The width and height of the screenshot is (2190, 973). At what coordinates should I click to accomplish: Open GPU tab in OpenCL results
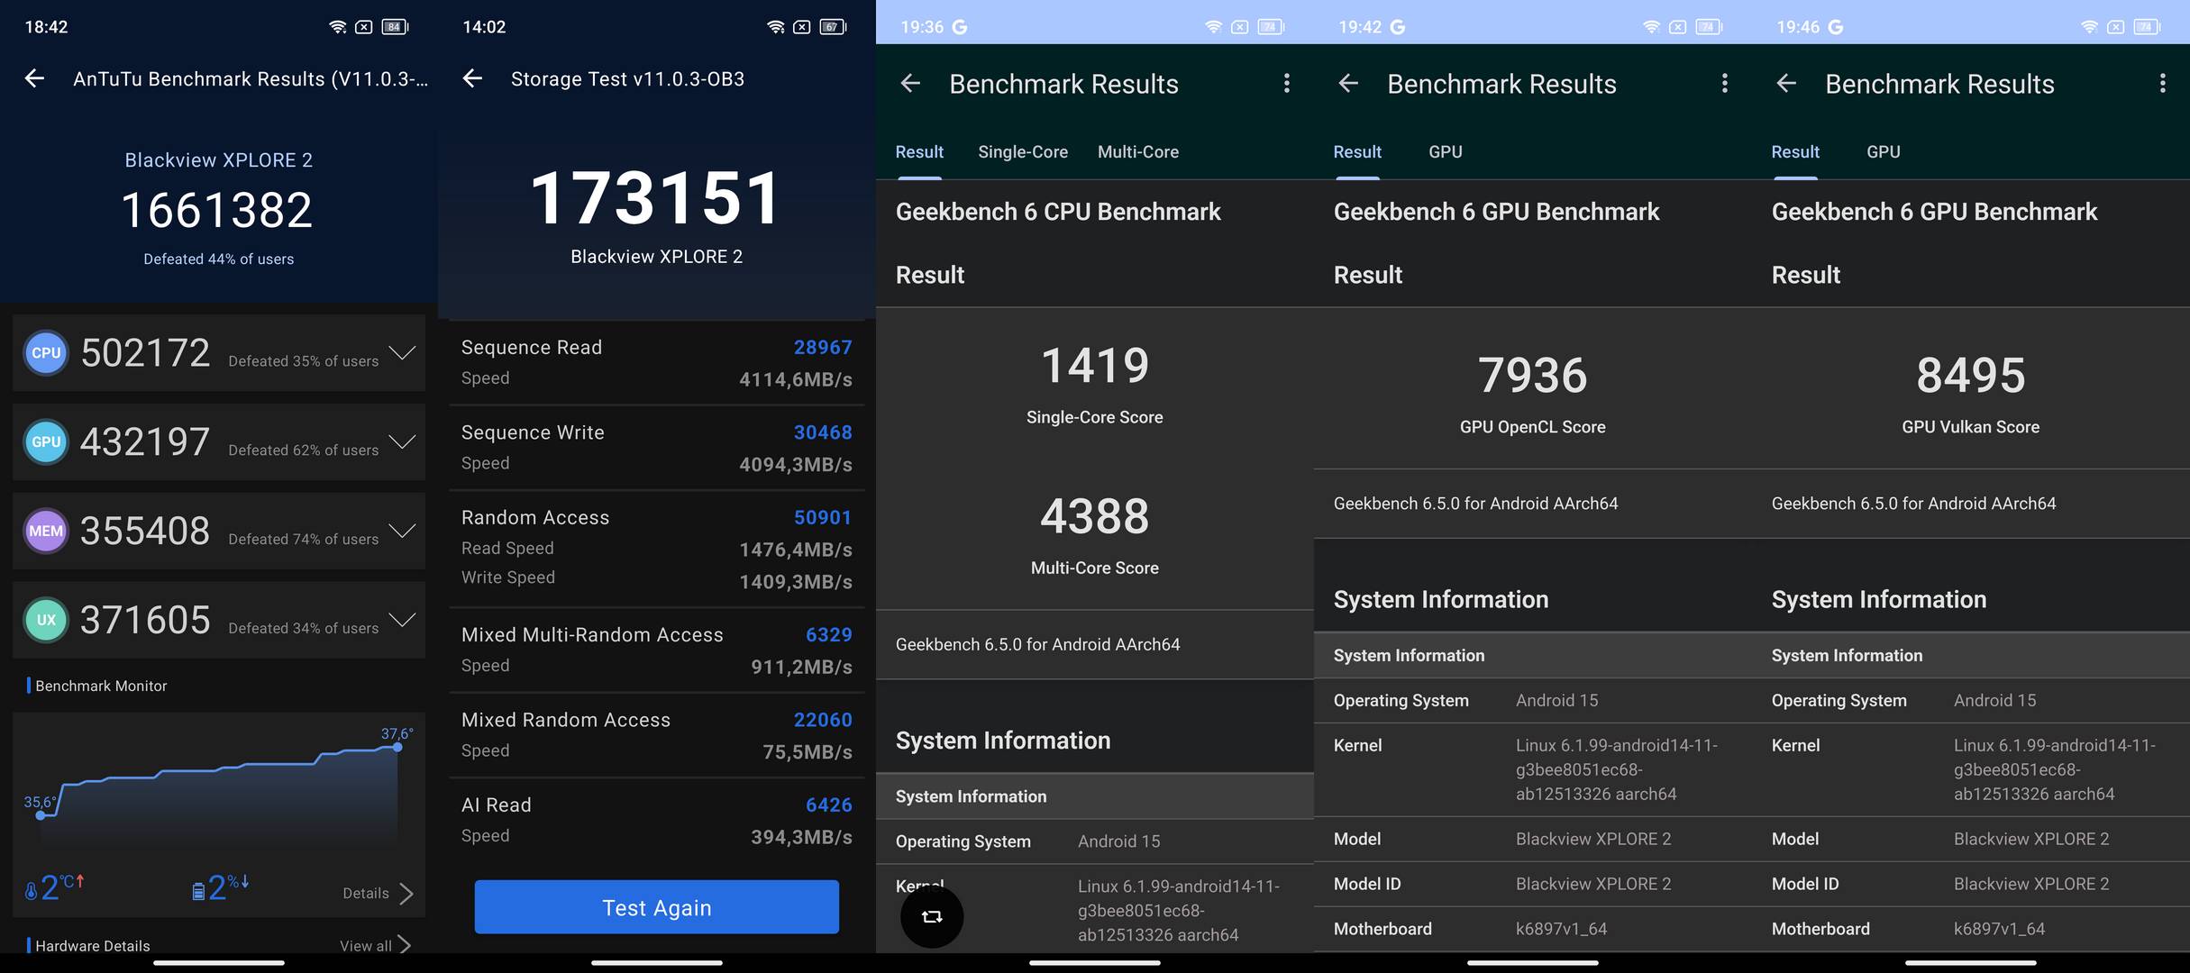[1445, 152]
